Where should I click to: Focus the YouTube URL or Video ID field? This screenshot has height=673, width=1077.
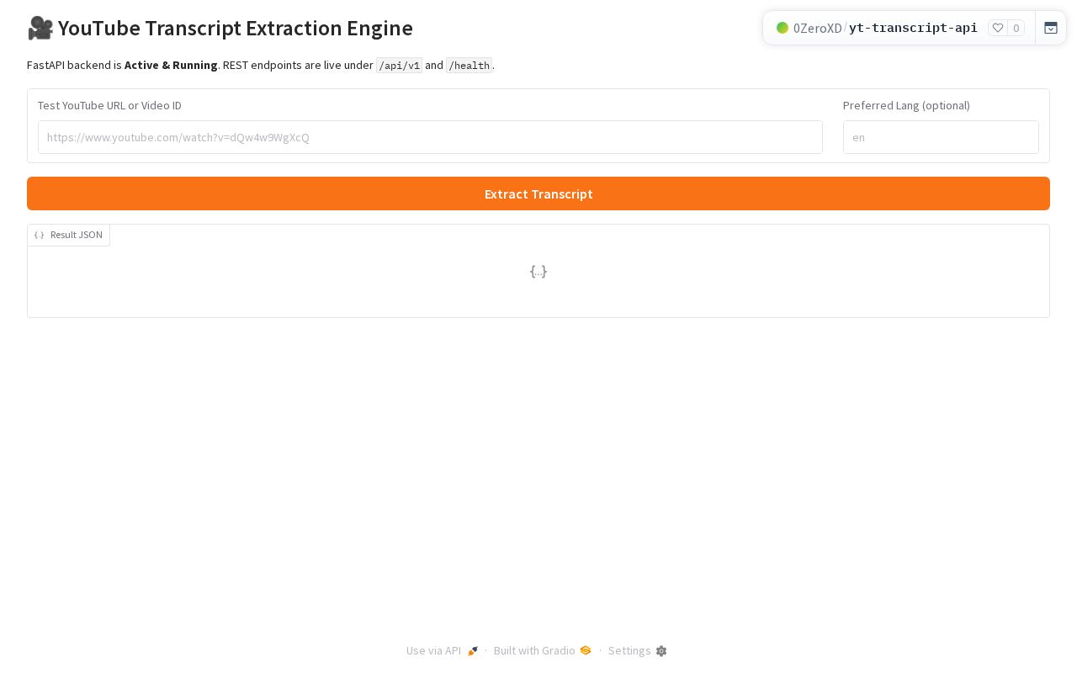point(430,137)
